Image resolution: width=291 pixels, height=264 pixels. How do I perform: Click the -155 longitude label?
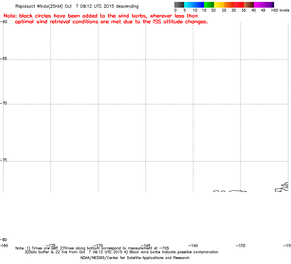click(x=240, y=246)
